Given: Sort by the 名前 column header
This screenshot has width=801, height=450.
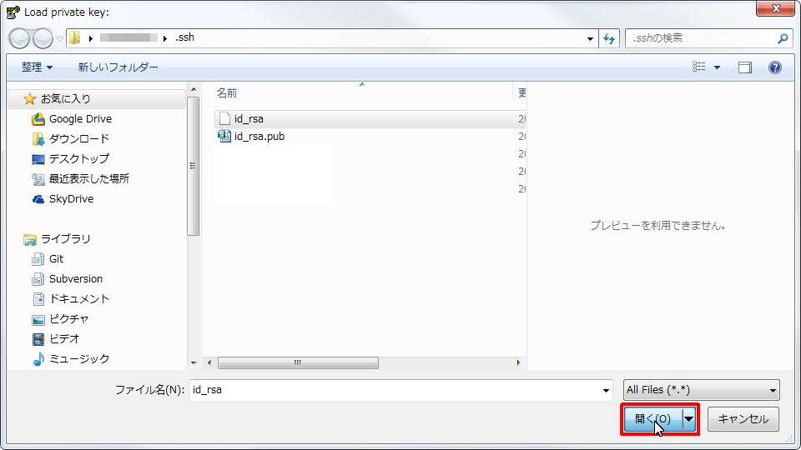Looking at the screenshot, I should (227, 92).
